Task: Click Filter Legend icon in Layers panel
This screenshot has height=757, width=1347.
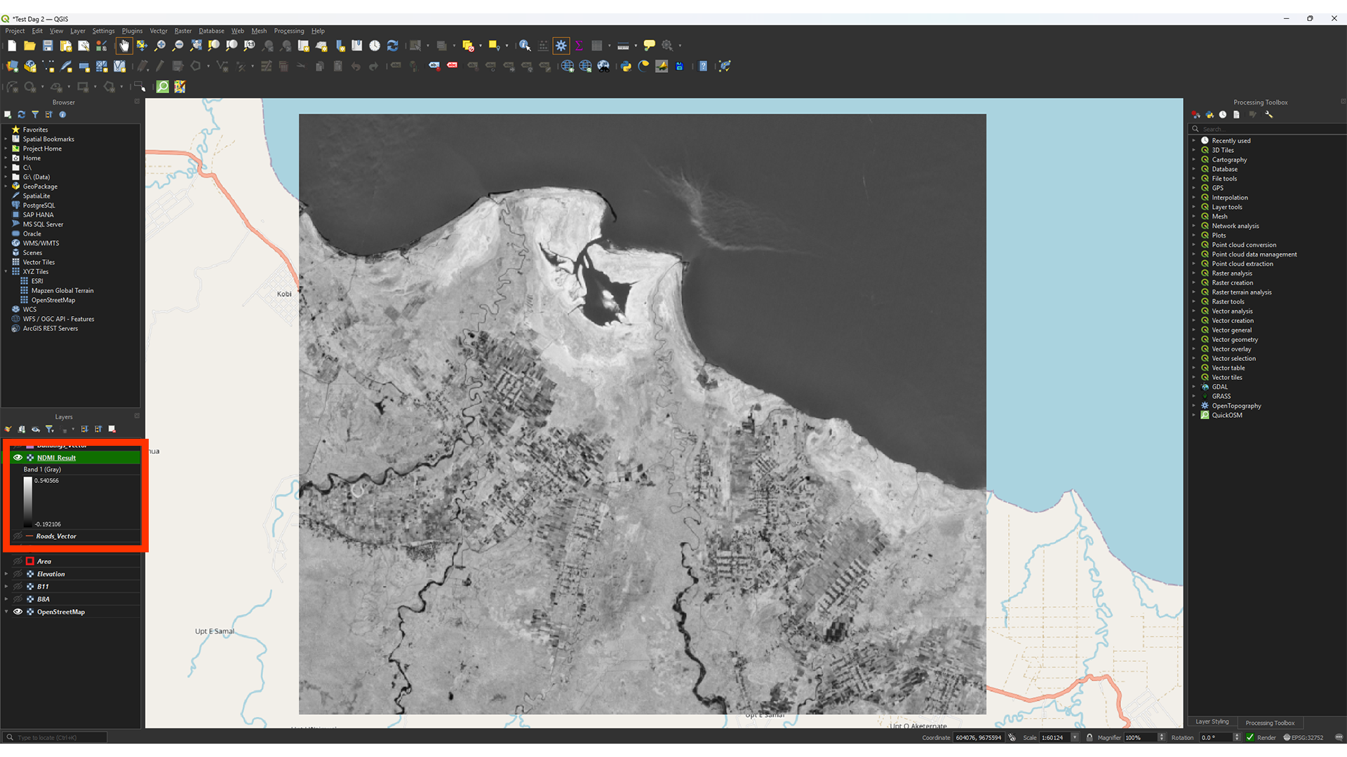Action: tap(50, 429)
